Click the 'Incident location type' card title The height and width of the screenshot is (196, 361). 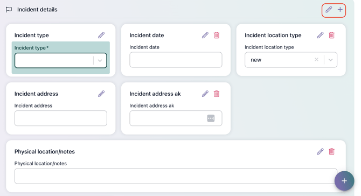[273, 35]
